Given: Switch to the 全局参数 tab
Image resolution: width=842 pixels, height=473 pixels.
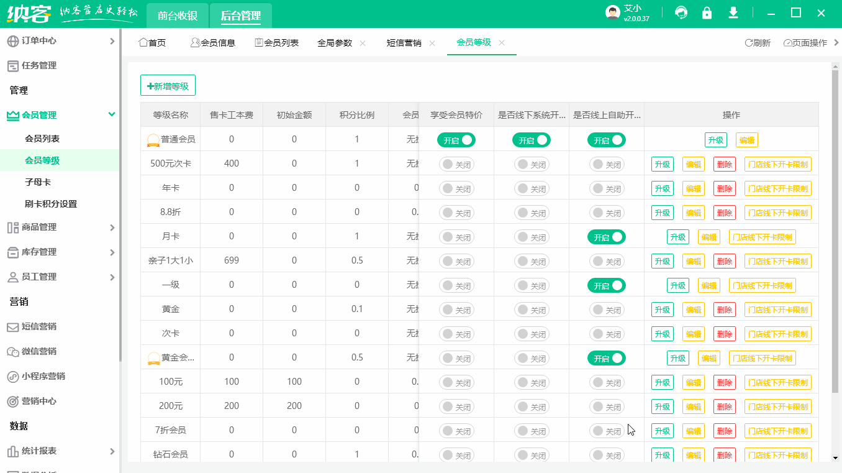Looking at the screenshot, I should click(x=335, y=42).
